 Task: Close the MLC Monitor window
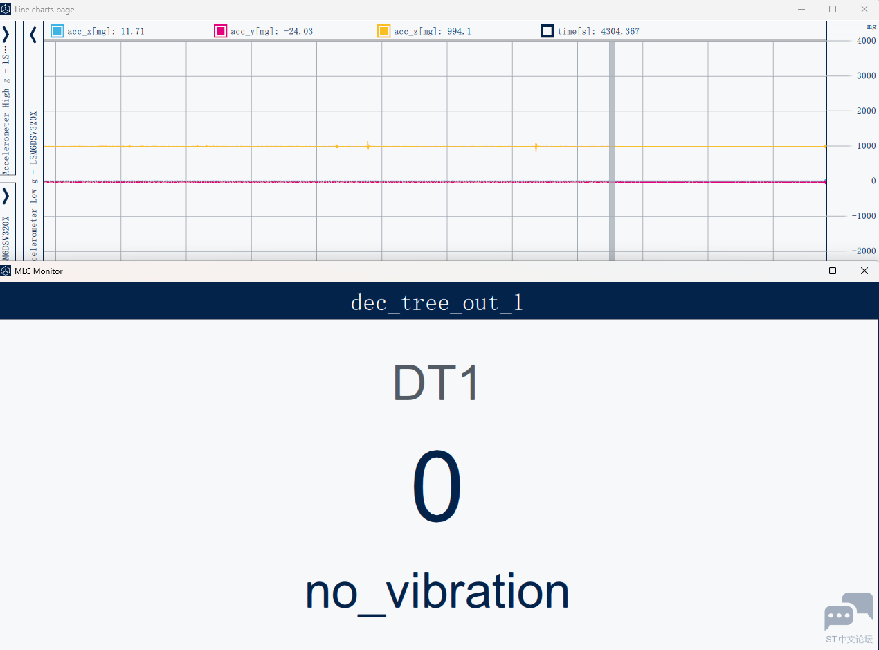point(864,271)
